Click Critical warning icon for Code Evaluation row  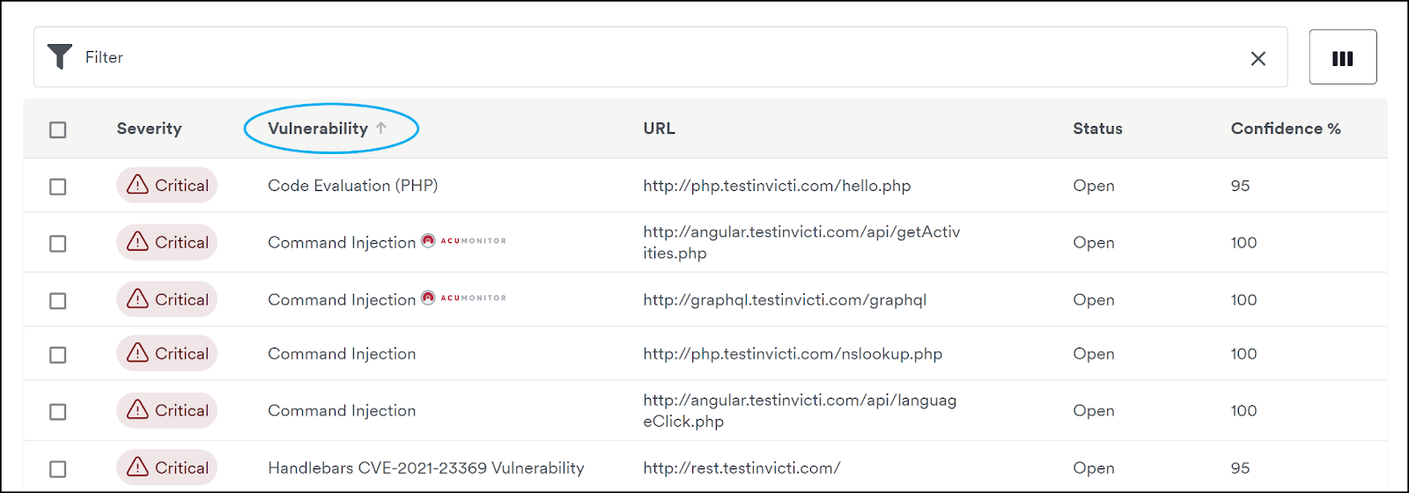[x=137, y=184]
